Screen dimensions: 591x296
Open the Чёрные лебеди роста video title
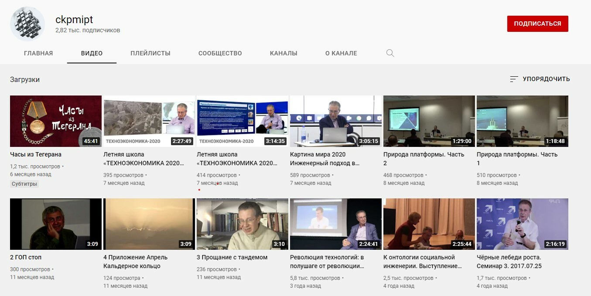pyautogui.click(x=509, y=261)
